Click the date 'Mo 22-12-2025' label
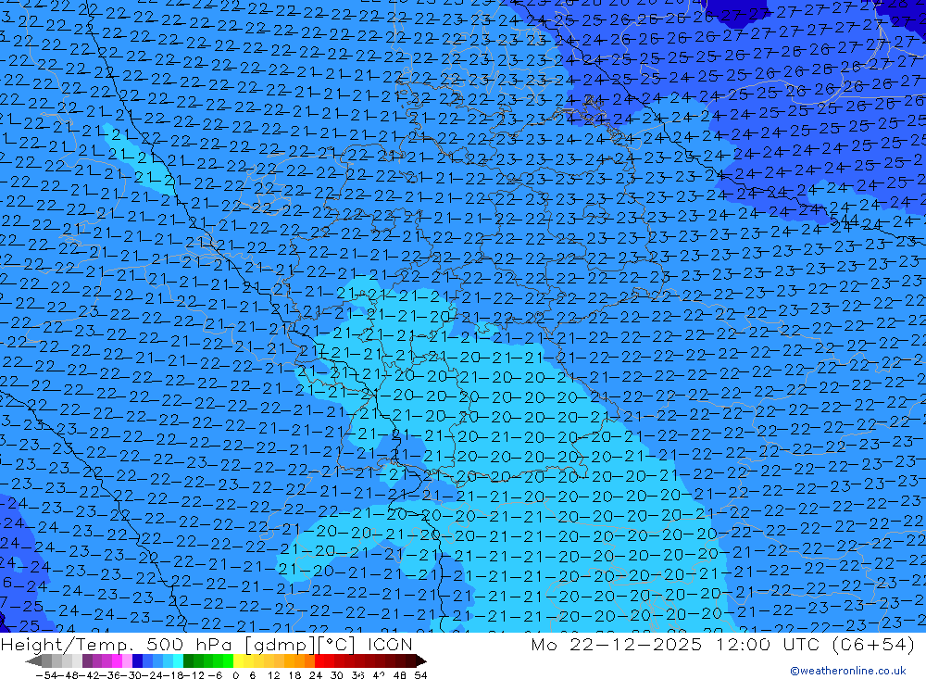This screenshot has height=679, width=926. coord(617,644)
